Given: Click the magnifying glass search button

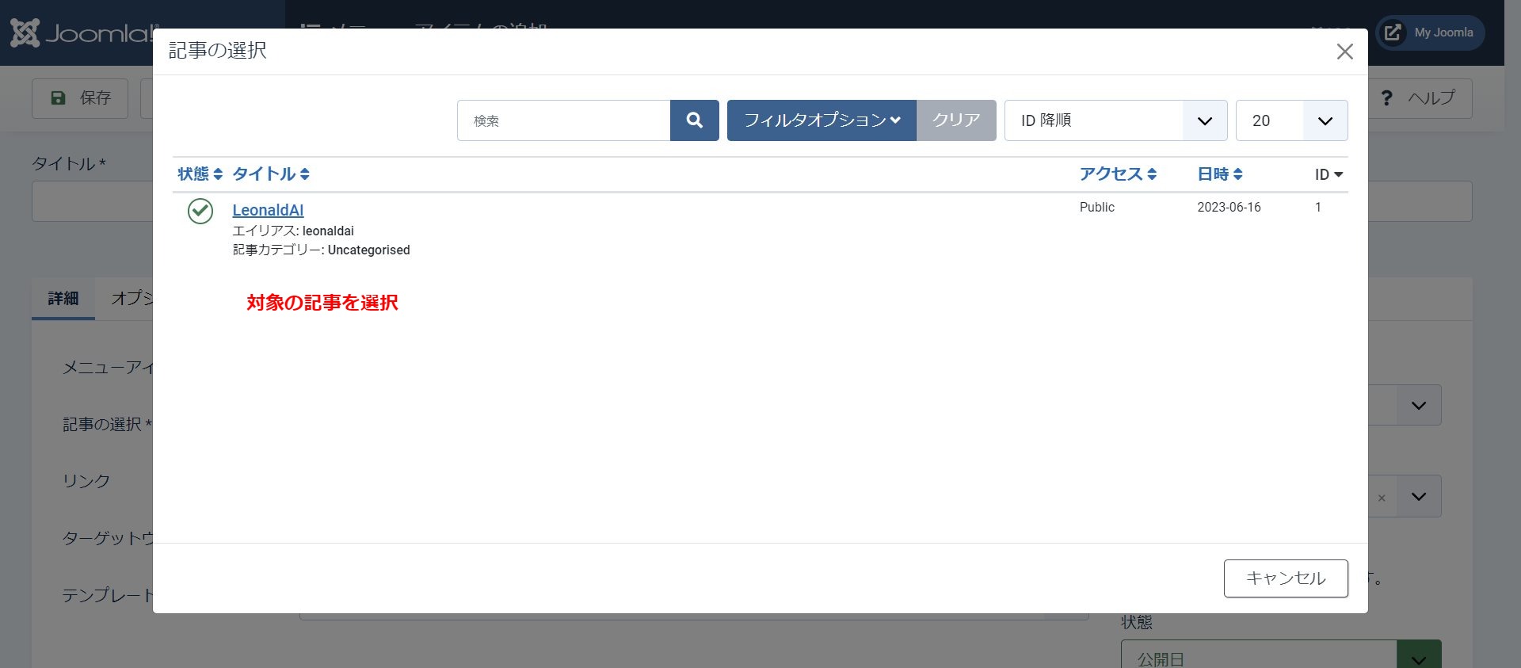Looking at the screenshot, I should point(694,120).
